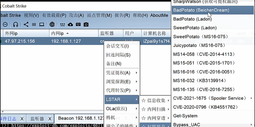Select MS14-058 (CVE-2014-4113) entry

point(213,54)
